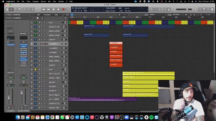Open the LCD display mode arrow
This screenshot has height=121, width=216.
coord(147,9)
